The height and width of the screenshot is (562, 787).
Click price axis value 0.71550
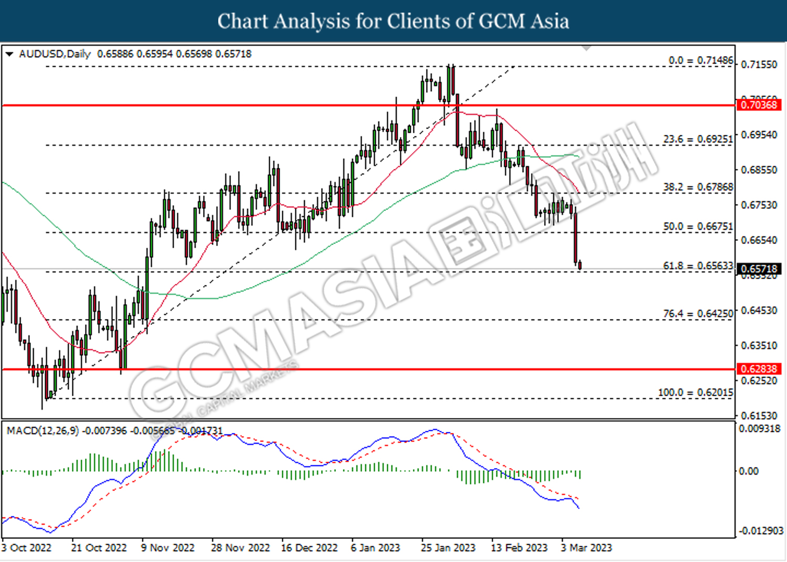(x=759, y=65)
